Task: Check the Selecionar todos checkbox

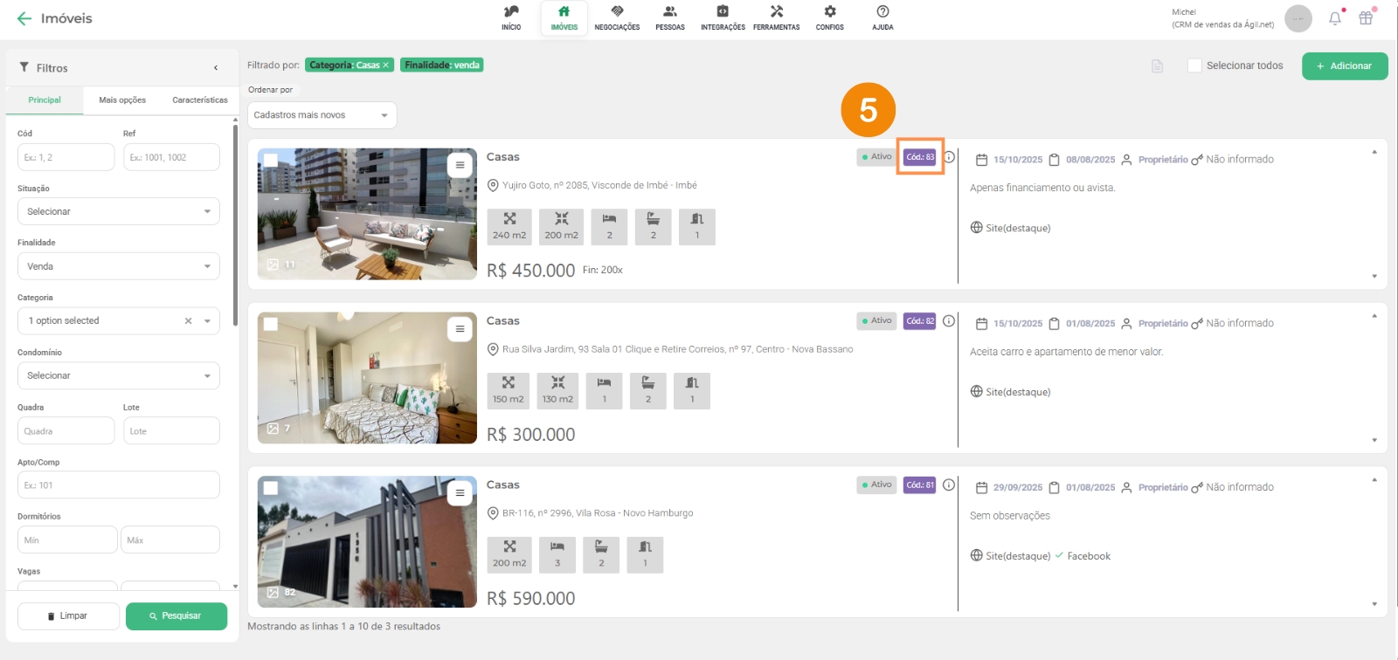Action: pos(1194,65)
